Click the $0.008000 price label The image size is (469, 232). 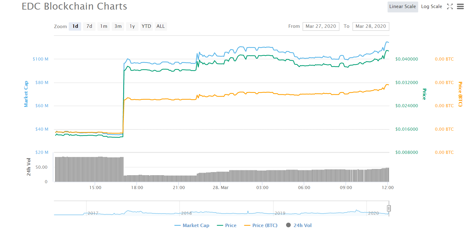point(407,152)
